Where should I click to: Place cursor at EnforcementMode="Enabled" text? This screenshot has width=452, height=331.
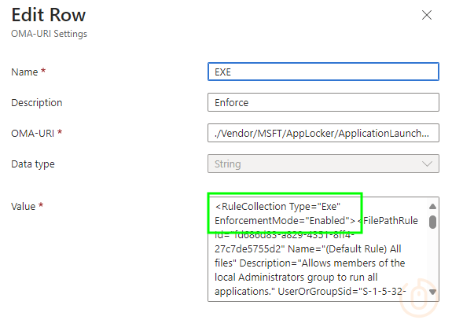[x=285, y=221]
